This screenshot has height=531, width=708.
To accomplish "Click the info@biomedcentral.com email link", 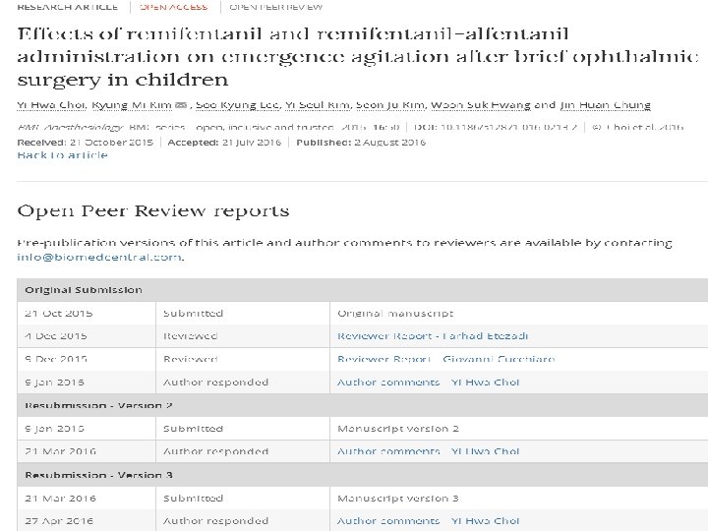I will (99, 257).
